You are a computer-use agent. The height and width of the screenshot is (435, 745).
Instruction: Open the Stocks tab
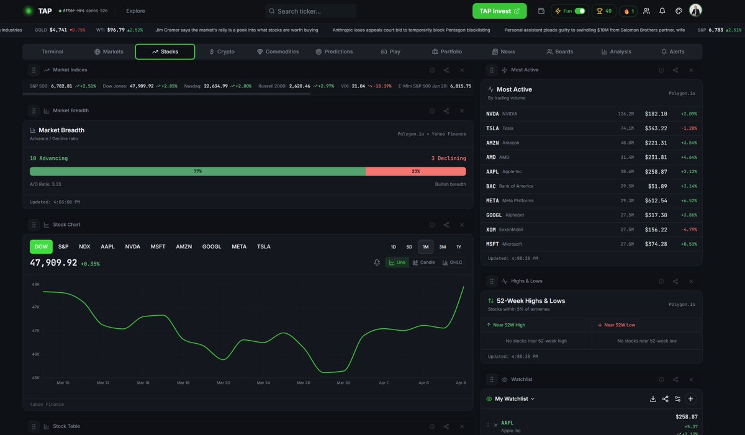(165, 52)
